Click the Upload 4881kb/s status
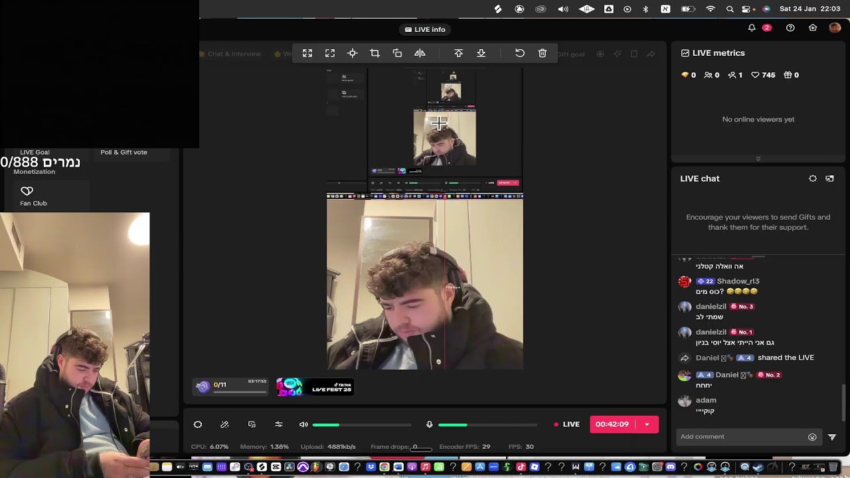 (328, 447)
